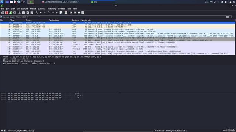Open the Wireless menu
Viewport: 236px width, 132px height.
point(61,9)
